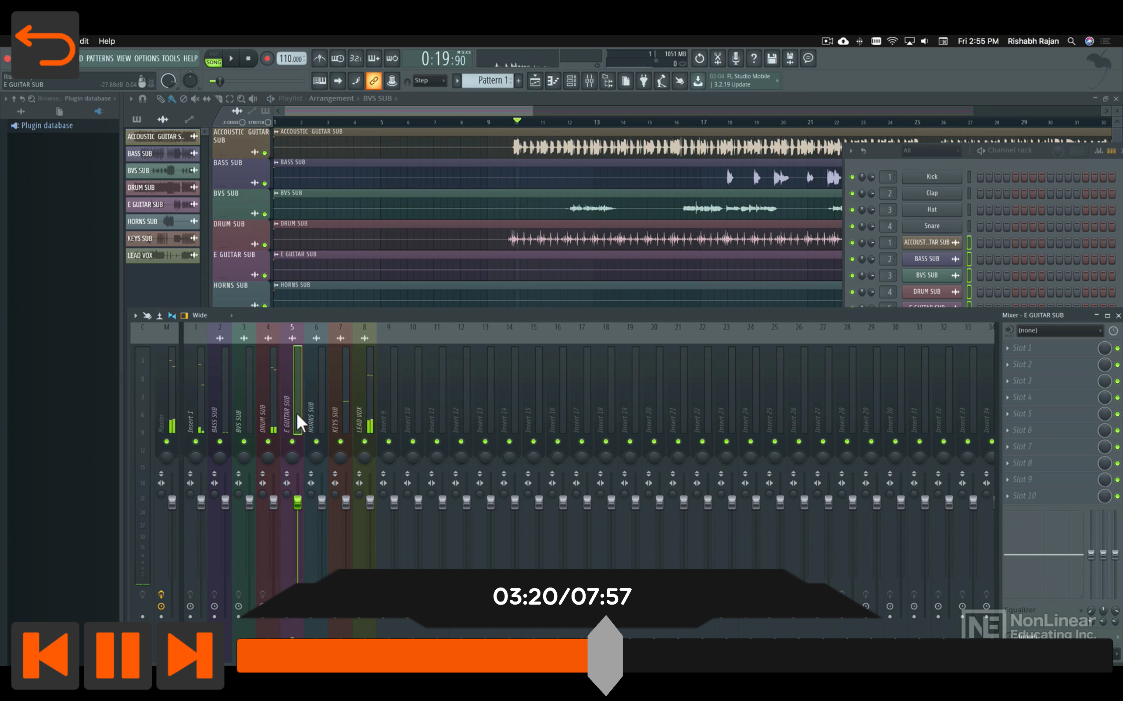Click the plugin picker plug icon

pyautogui.click(x=643, y=81)
